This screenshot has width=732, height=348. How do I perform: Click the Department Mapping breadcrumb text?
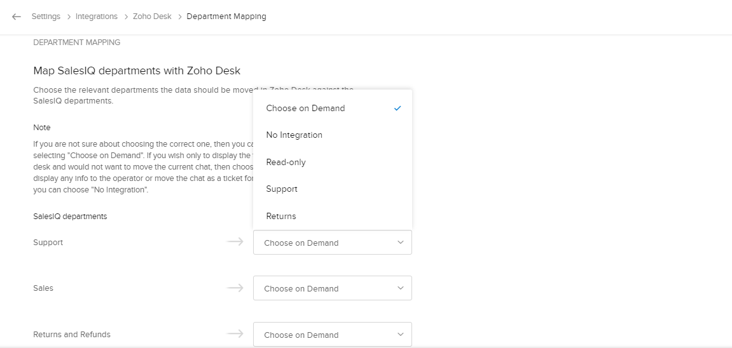226,17
